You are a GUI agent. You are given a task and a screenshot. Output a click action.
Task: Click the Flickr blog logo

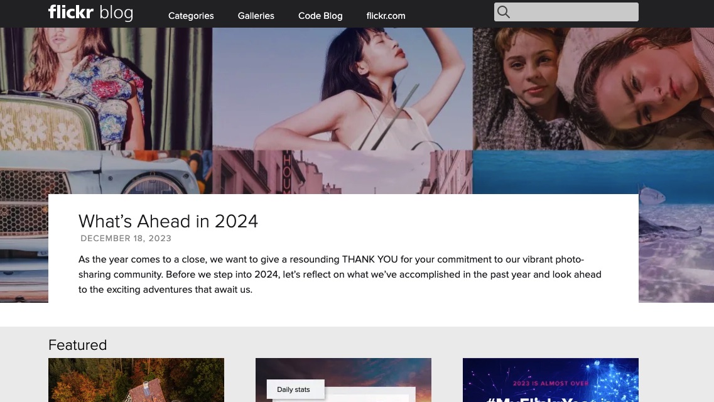pyautogui.click(x=90, y=13)
